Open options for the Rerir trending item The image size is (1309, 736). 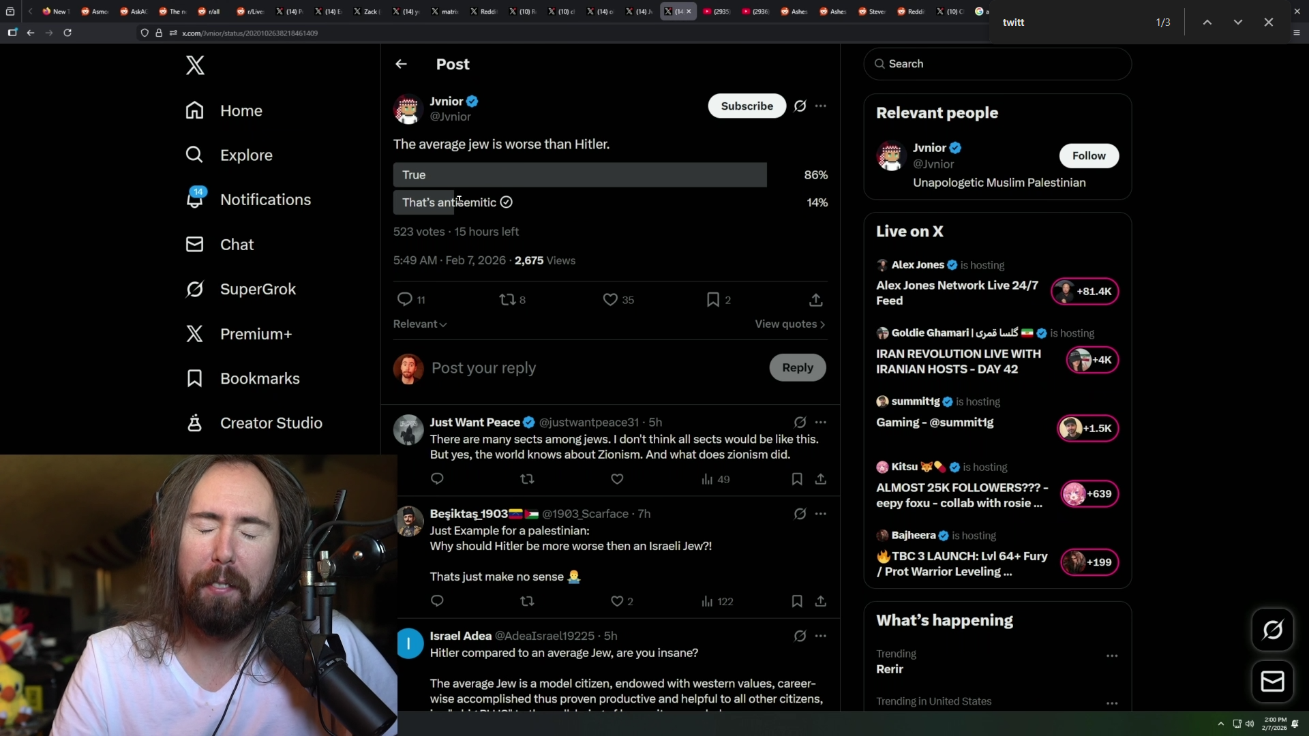point(1112,656)
